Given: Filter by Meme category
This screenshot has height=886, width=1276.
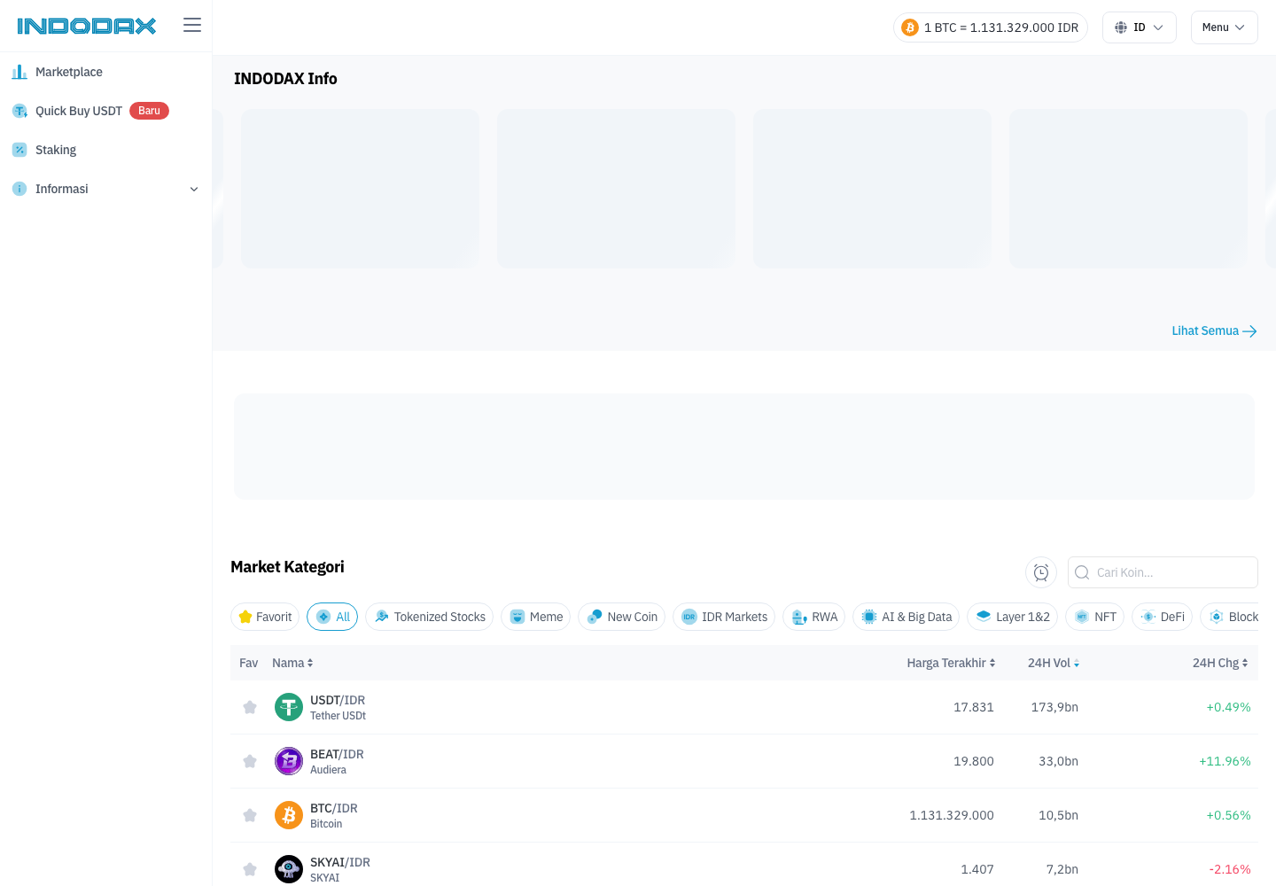Looking at the screenshot, I should [x=536, y=617].
